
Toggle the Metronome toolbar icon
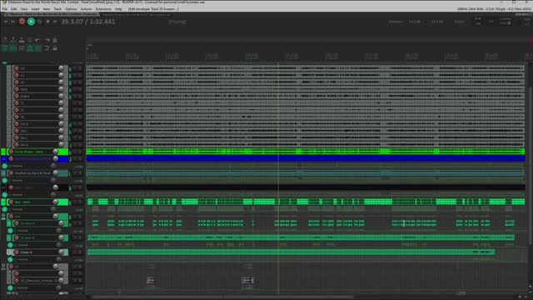pyautogui.click(x=55, y=40)
